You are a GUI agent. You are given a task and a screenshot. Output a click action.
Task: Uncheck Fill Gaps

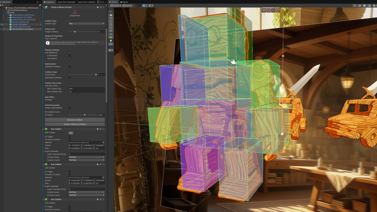pyautogui.click(x=69, y=100)
